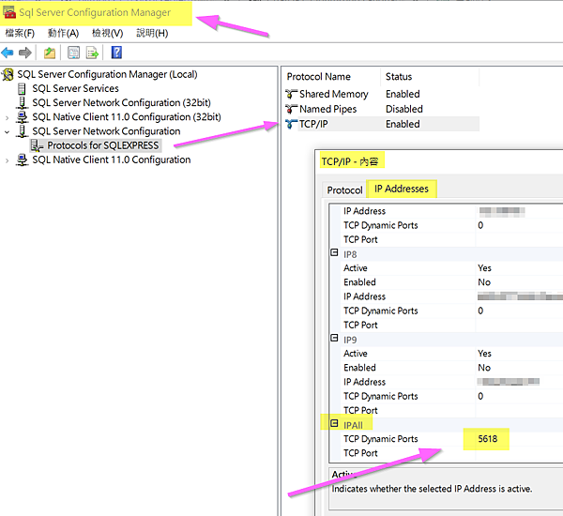Click the Up one level folder icon
563x516 pixels.
[x=50, y=53]
